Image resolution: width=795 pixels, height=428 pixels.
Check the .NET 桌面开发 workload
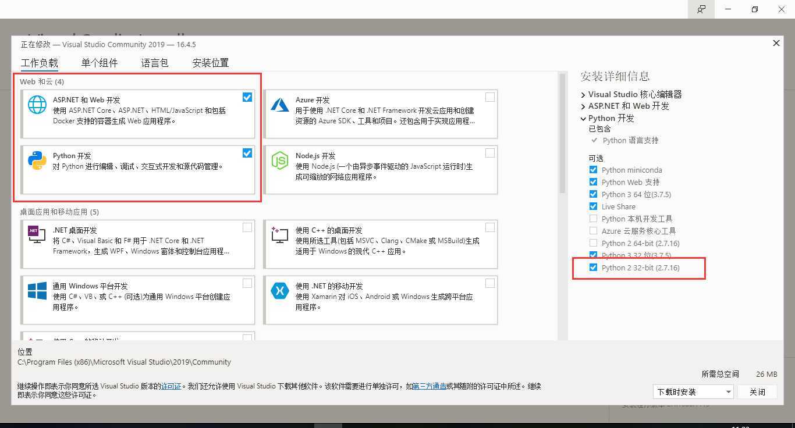click(247, 227)
